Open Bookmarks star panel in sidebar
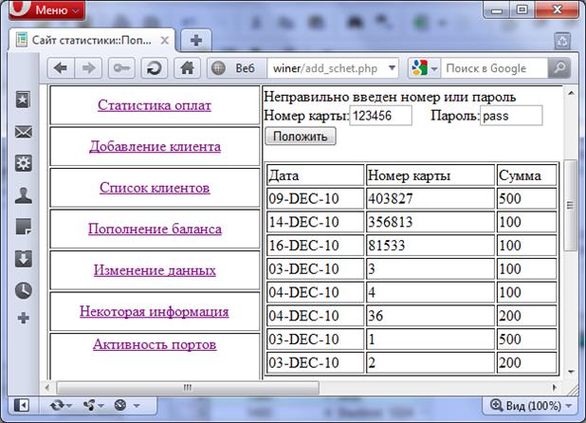Image resolution: width=586 pixels, height=423 pixels. [x=24, y=101]
